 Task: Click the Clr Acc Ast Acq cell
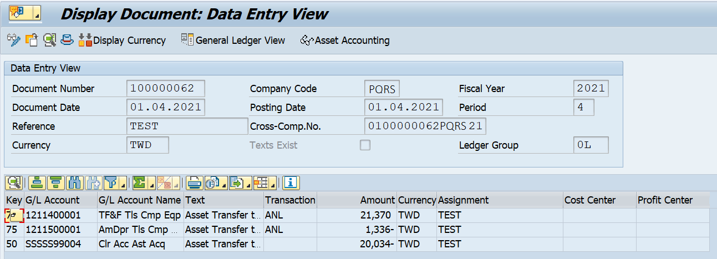(140, 244)
